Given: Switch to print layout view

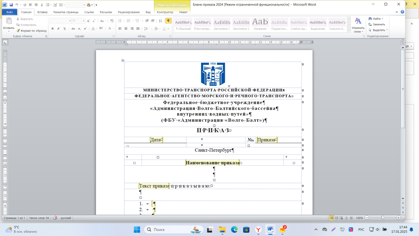Looking at the screenshot, I should click(x=331, y=218).
